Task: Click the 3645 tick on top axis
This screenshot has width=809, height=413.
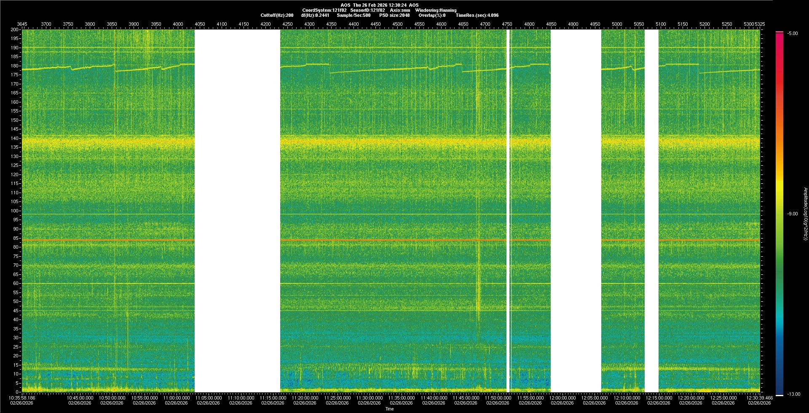Action: 22,24
